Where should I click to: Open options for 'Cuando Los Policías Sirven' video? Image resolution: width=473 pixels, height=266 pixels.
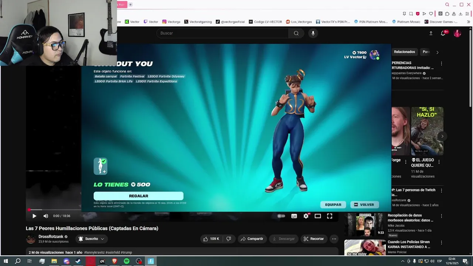tap(441, 242)
